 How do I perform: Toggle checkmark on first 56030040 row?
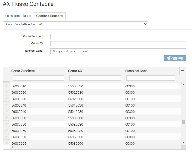point(7,105)
